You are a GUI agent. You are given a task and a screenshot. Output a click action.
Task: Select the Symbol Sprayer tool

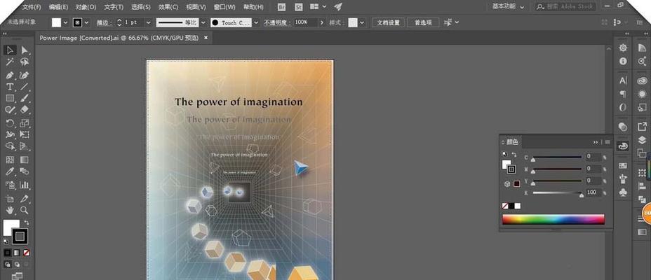(10, 185)
